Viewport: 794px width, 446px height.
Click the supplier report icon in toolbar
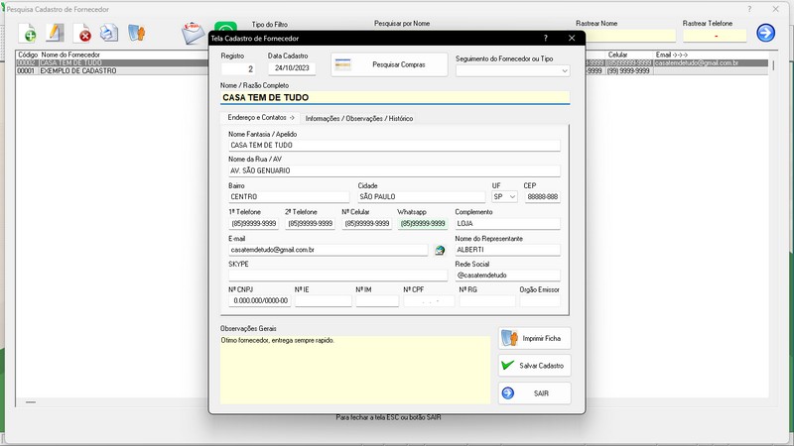136,34
